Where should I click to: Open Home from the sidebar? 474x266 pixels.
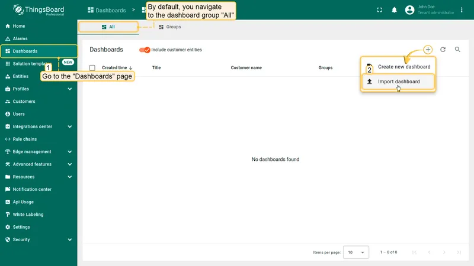pyautogui.click(x=39, y=26)
